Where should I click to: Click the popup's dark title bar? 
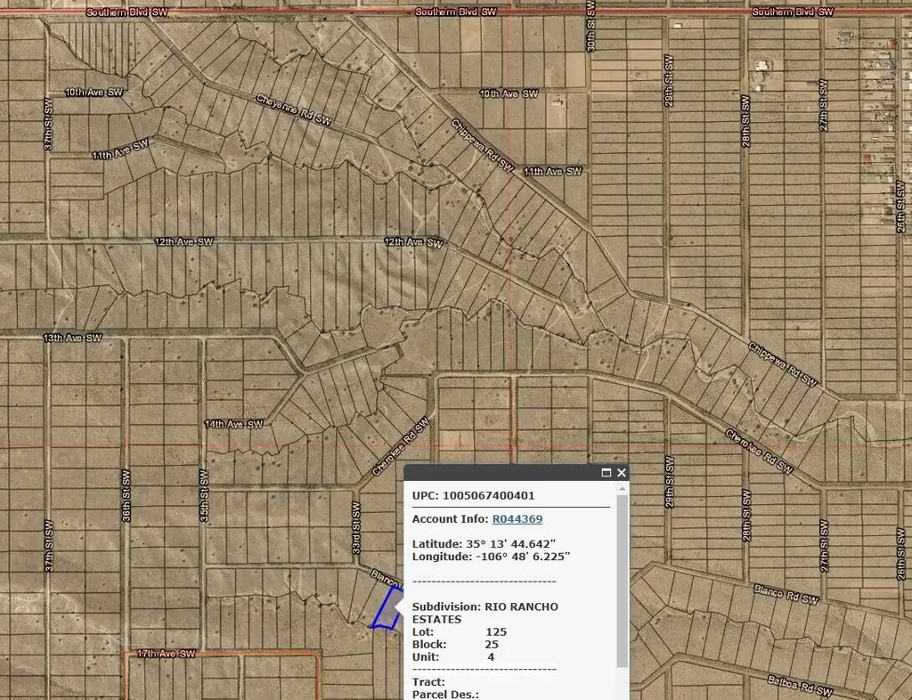499,473
